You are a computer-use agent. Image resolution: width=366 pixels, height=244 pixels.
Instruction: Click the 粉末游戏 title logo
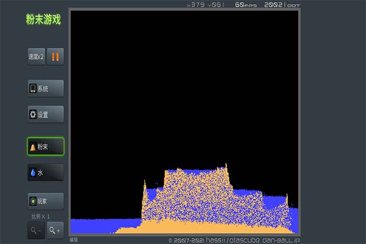[x=43, y=19]
